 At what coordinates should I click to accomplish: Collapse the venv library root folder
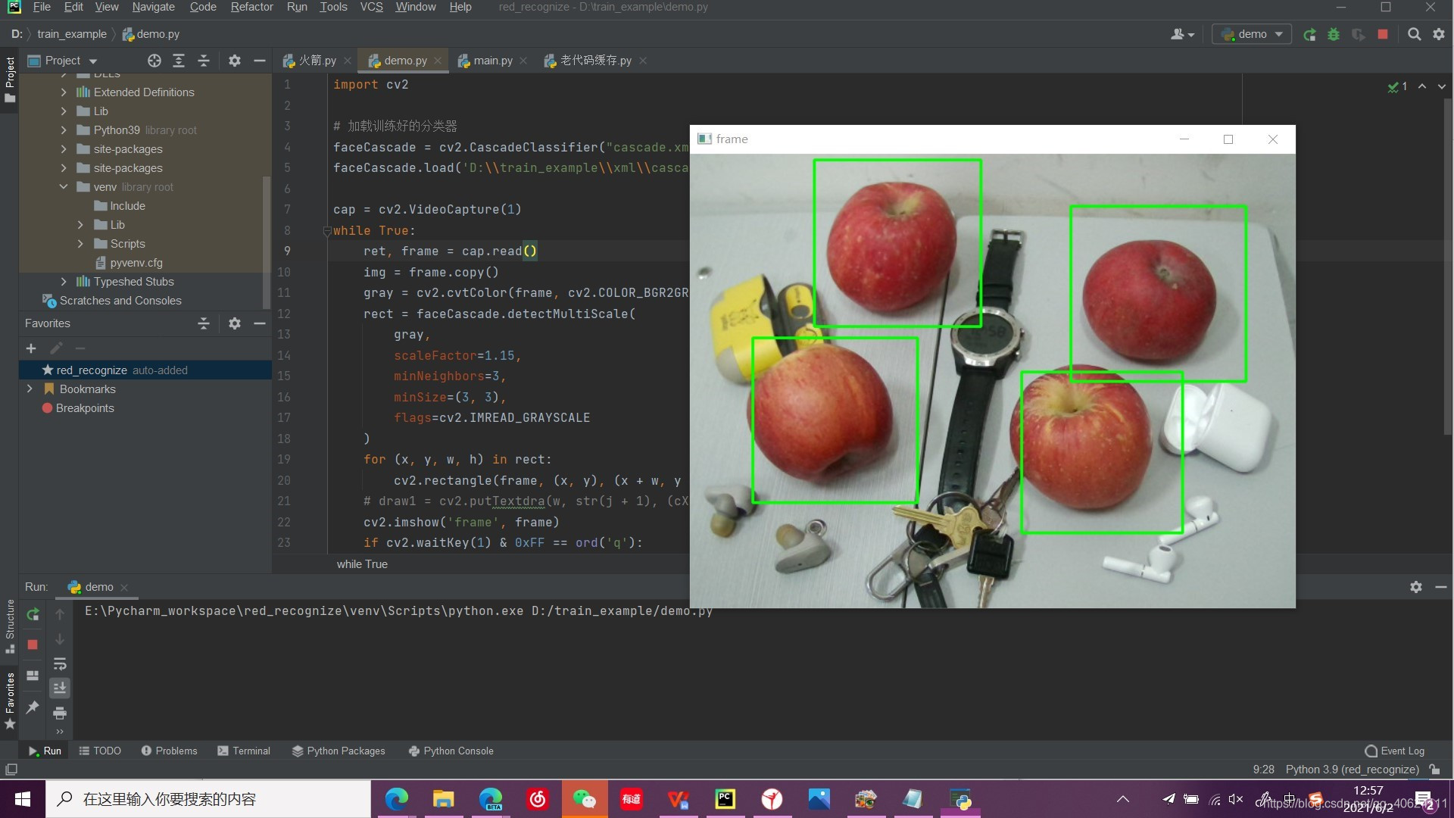click(x=64, y=187)
